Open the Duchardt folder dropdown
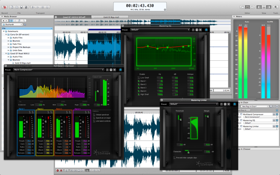The image size is (280, 175). coord(12,24)
